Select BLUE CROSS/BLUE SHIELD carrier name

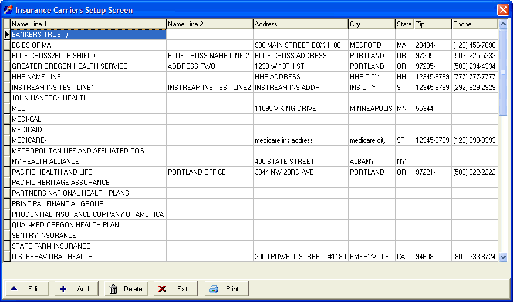click(x=88, y=56)
